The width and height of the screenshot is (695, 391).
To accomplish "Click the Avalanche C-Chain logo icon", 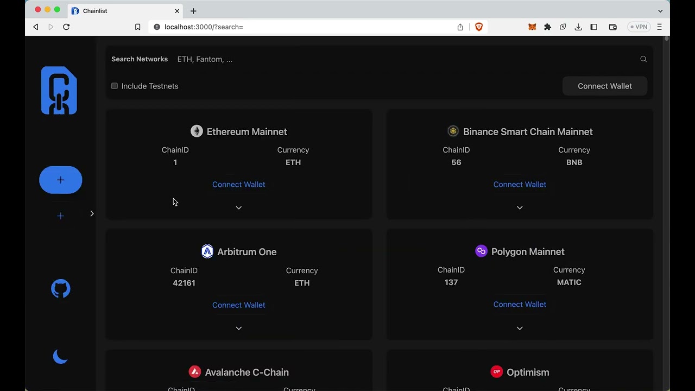I will tap(195, 371).
